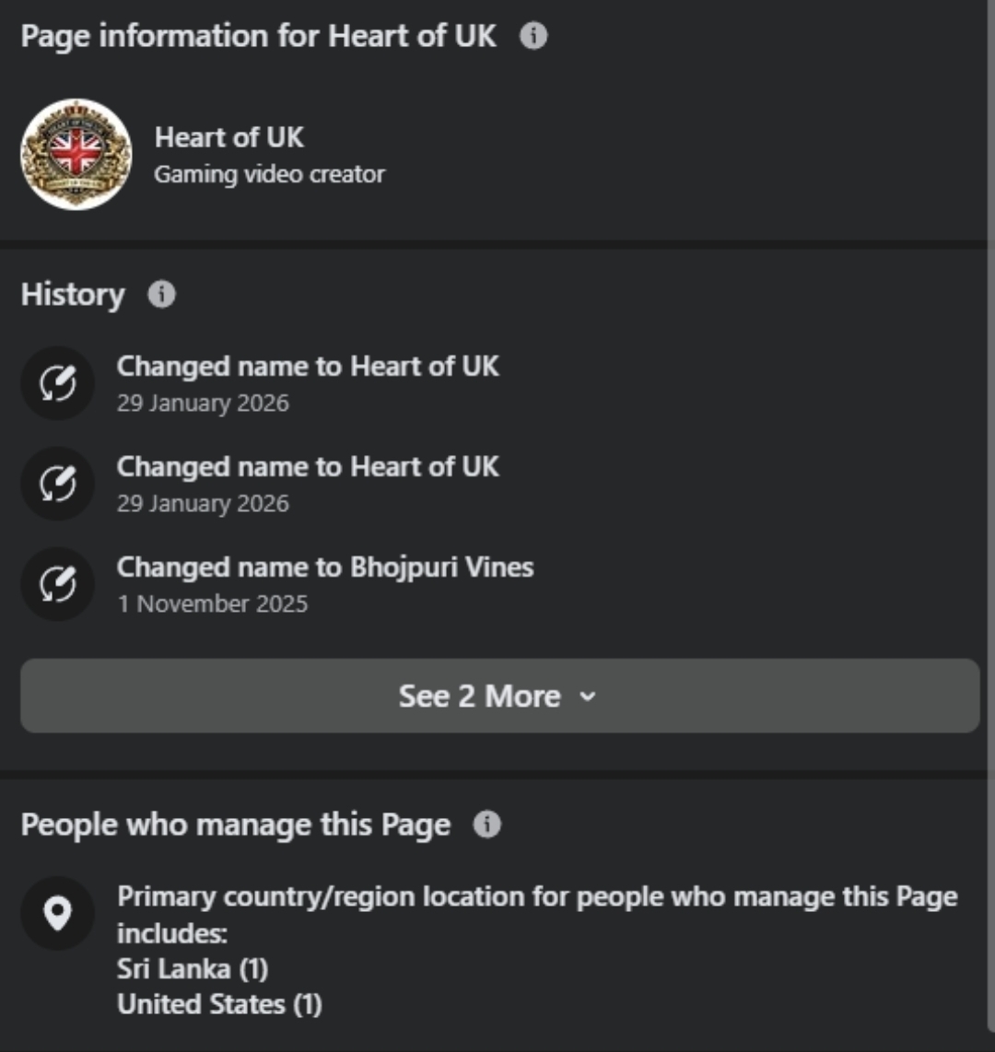
Task: Click name-change icon beside Bhojpuri Vines entry
Action: pyautogui.click(x=58, y=584)
